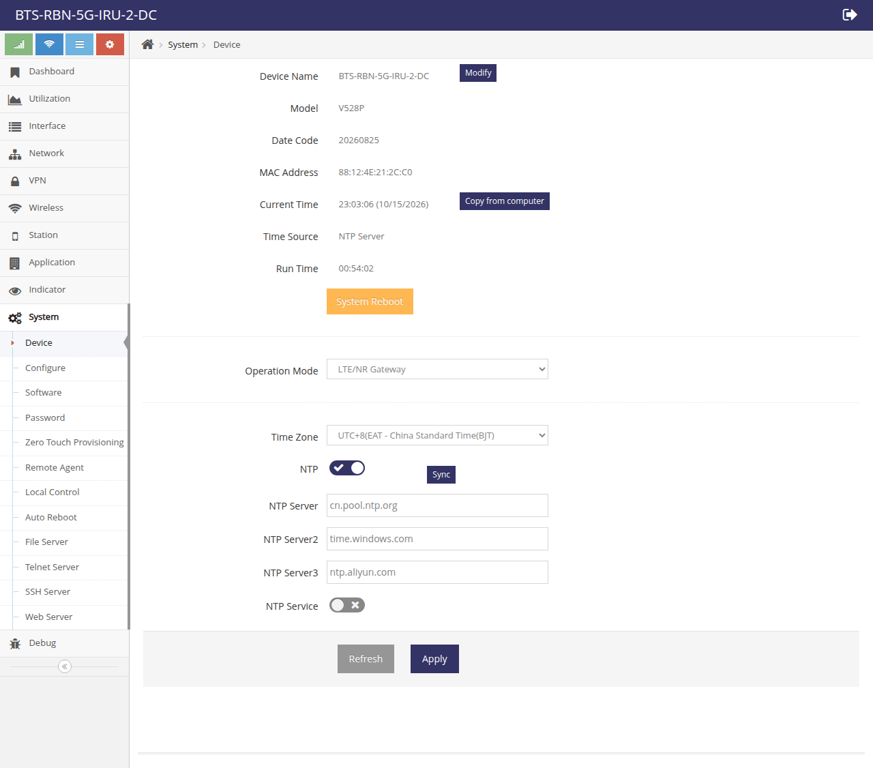The width and height of the screenshot is (873, 768).
Task: Click the green signal strength icon button
Action: click(18, 44)
